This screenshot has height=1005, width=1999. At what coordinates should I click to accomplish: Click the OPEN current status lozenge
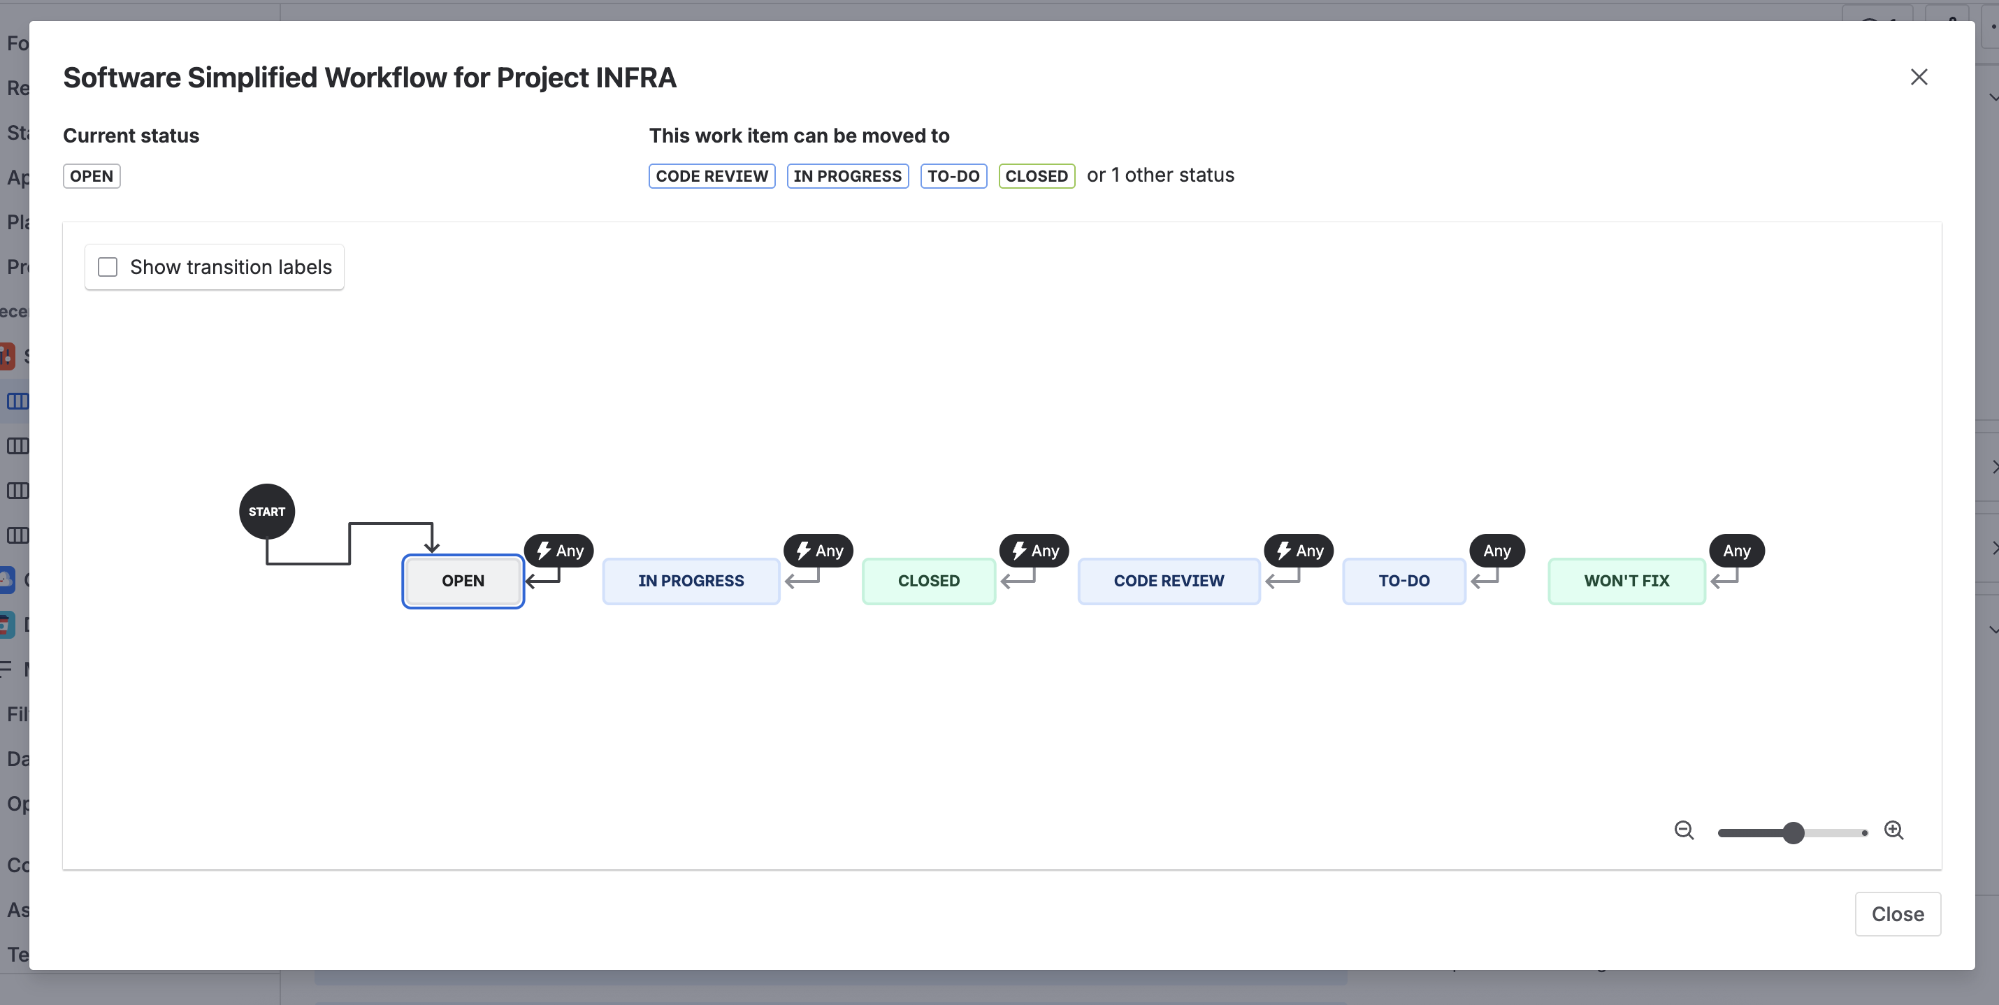(92, 176)
